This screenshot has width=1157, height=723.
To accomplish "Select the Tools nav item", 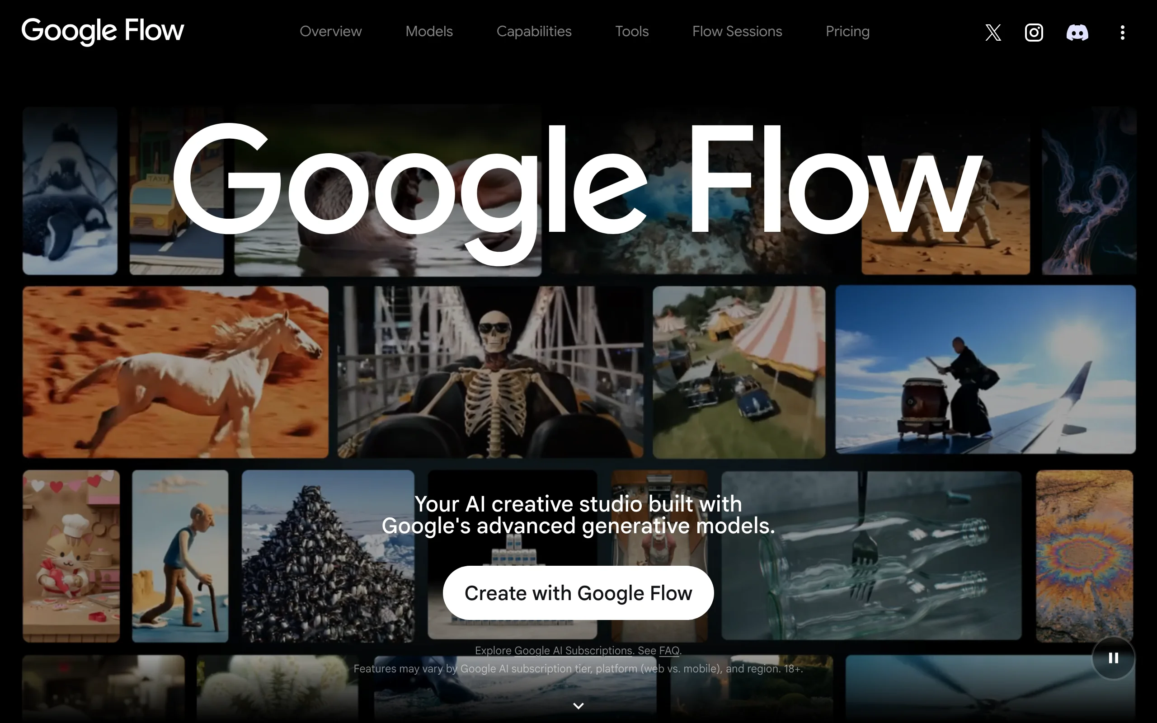I will [x=631, y=32].
